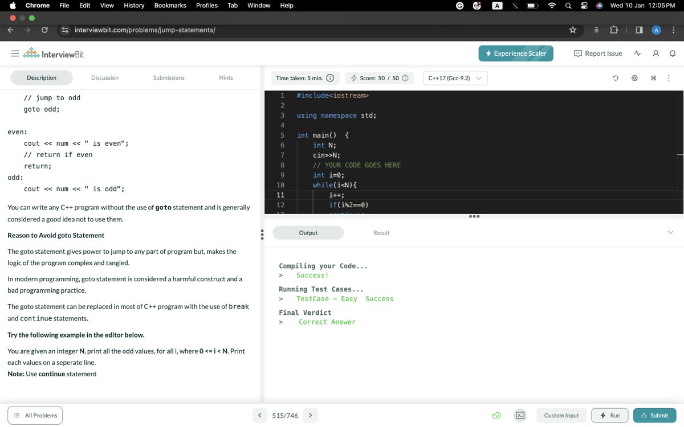The height and width of the screenshot is (427, 684).
Task: Show keyboard shortcuts command icon
Action: pos(653,78)
